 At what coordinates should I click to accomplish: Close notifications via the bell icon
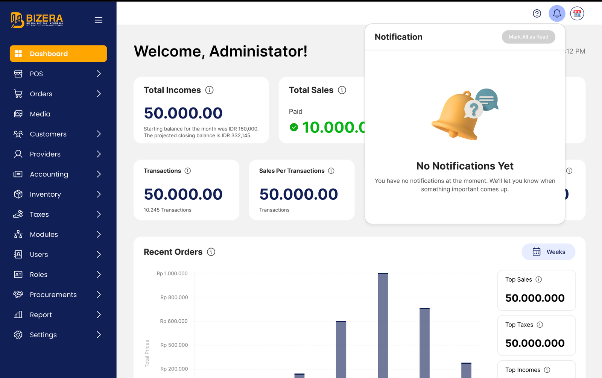click(x=557, y=14)
